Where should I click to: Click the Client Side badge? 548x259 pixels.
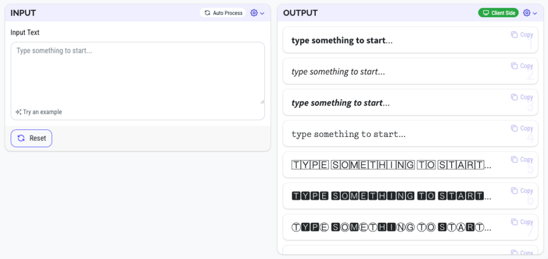coord(498,13)
